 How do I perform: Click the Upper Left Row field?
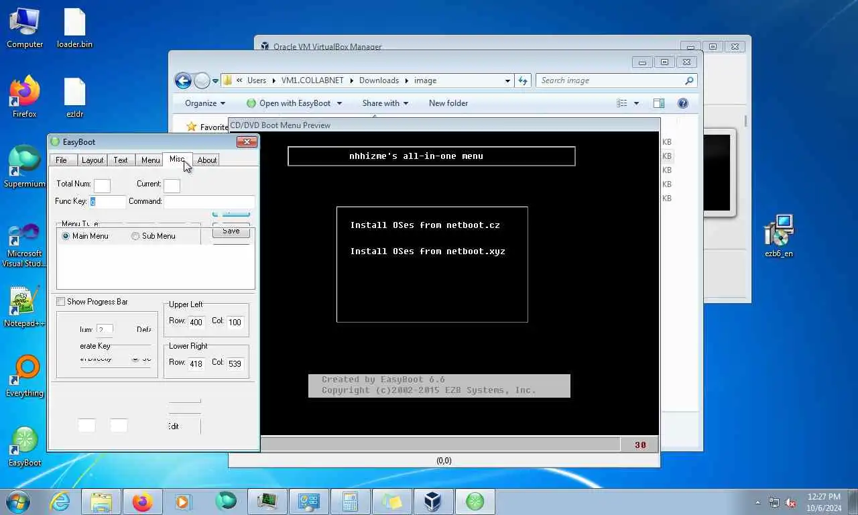[196, 322]
